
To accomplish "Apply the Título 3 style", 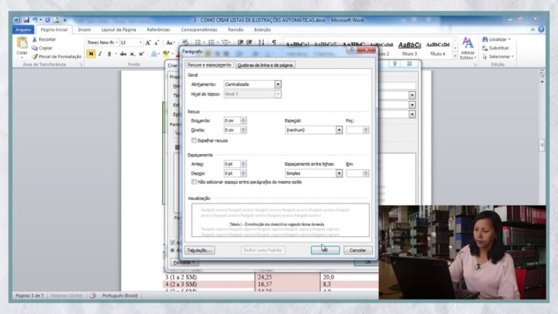I will (x=409, y=49).
